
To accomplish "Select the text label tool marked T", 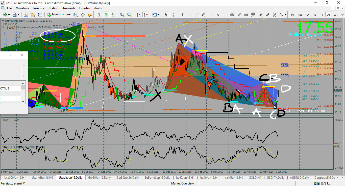I will point(225,15).
